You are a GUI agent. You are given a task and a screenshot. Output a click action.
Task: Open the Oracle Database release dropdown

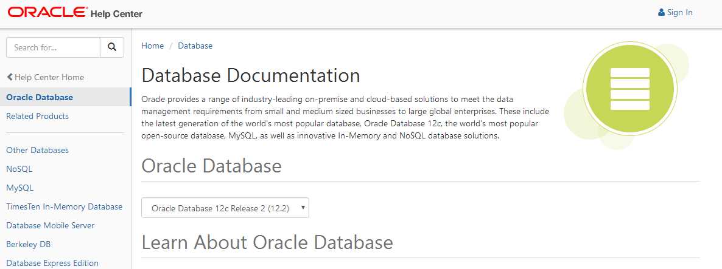point(225,208)
